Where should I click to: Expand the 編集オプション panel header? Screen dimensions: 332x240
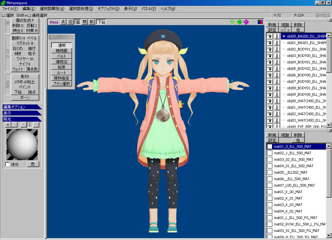[22, 107]
